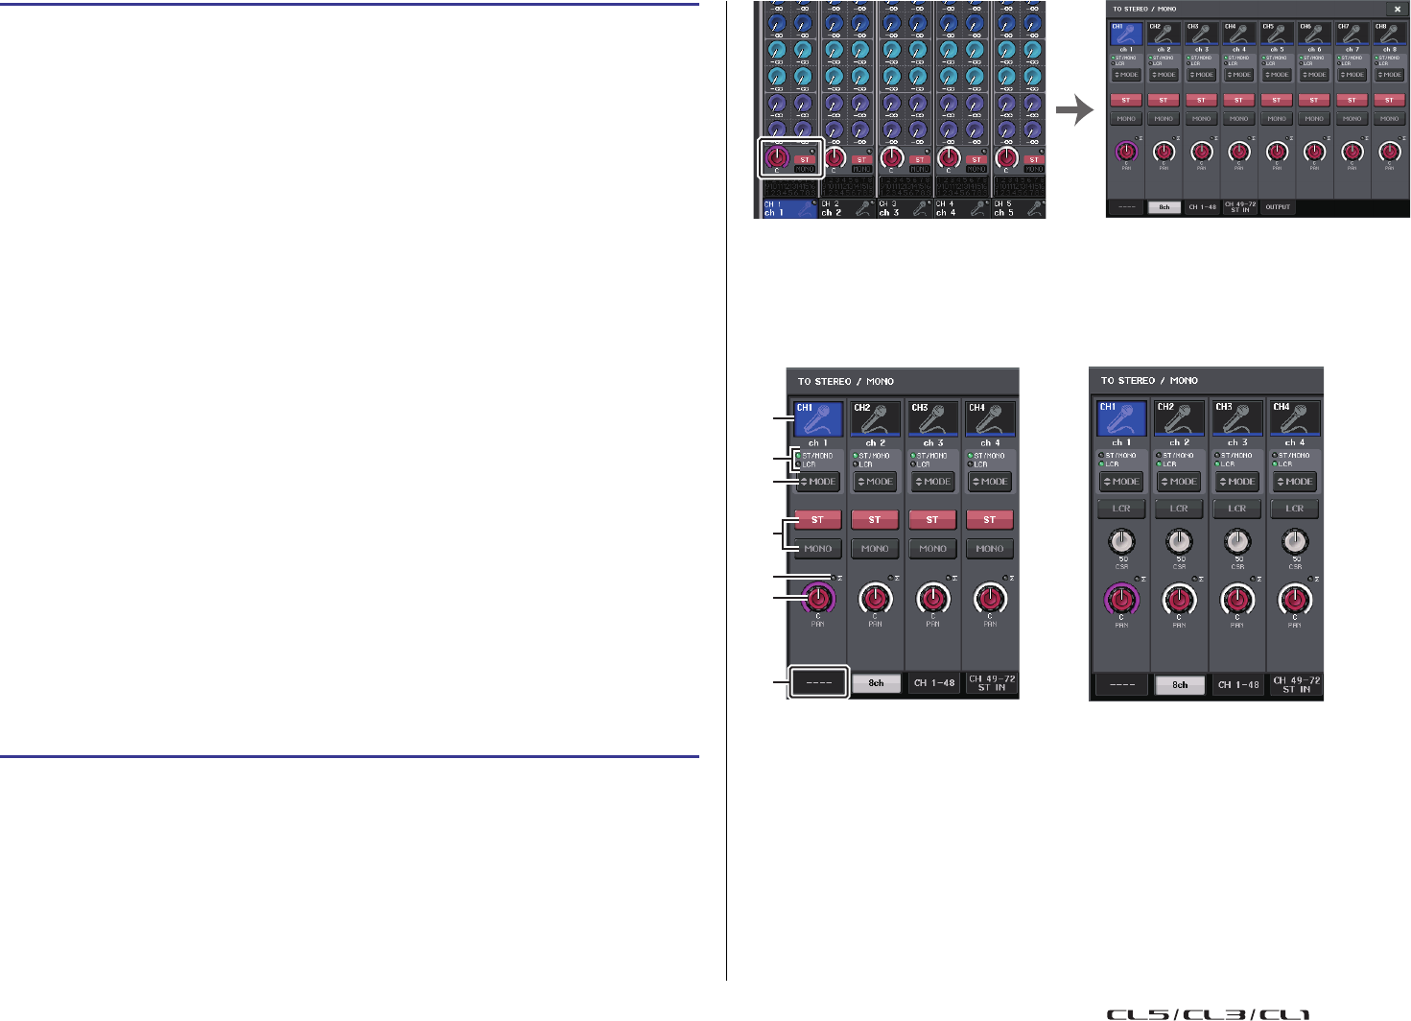Select ch 3 PAN knob in window with CSR knobs
Screen dimensions: 1411x1021
click(1237, 601)
